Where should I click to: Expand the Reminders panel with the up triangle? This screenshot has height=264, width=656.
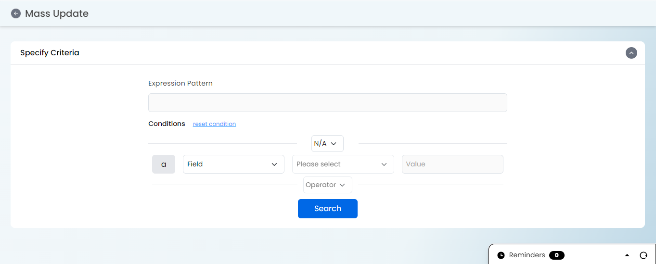coord(627,255)
